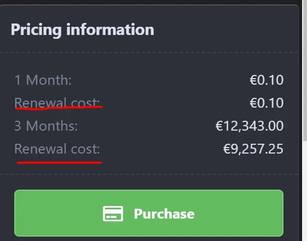Click the scrollbar track below the thumb

coord(305,191)
